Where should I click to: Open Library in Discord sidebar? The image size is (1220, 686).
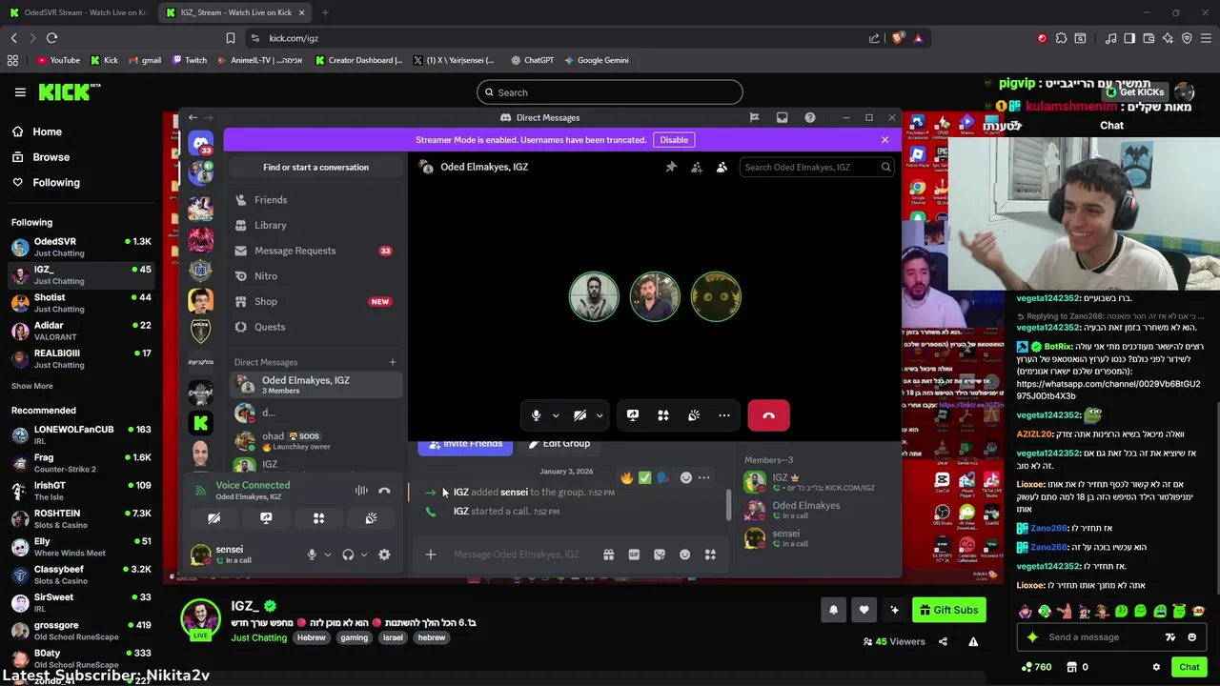(315, 225)
